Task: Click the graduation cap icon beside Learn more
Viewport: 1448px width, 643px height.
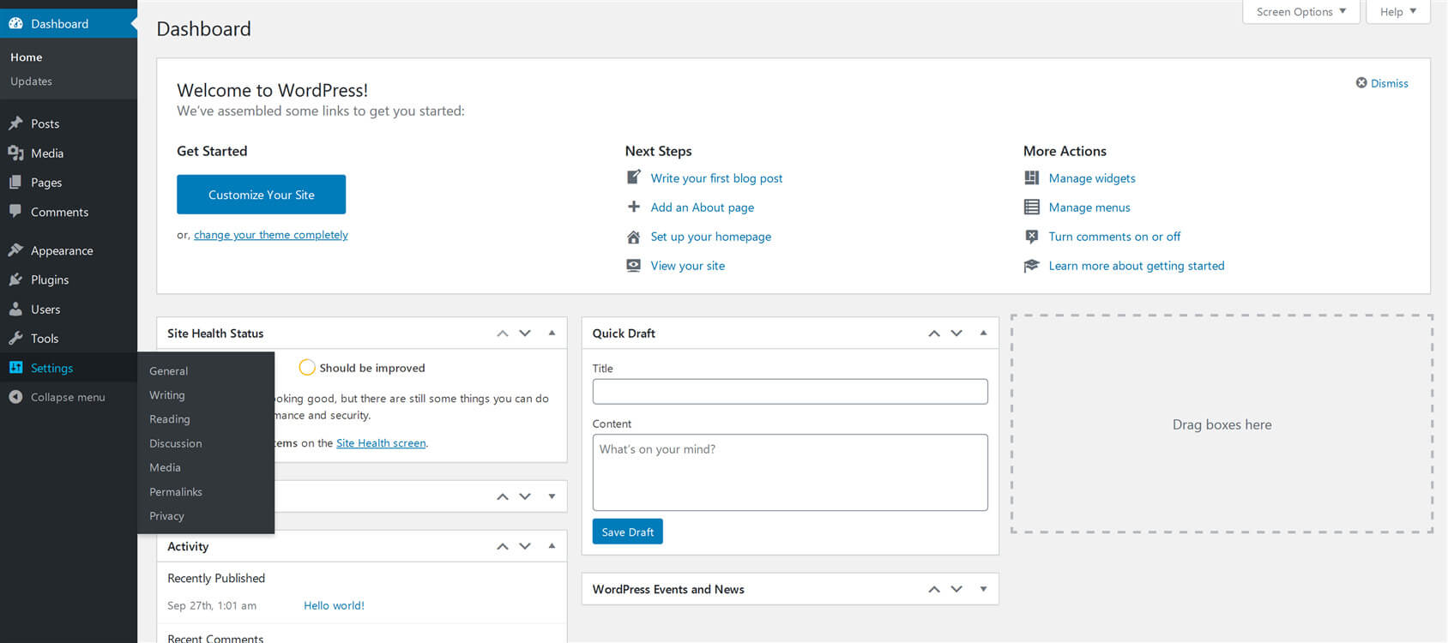Action: point(1032,266)
